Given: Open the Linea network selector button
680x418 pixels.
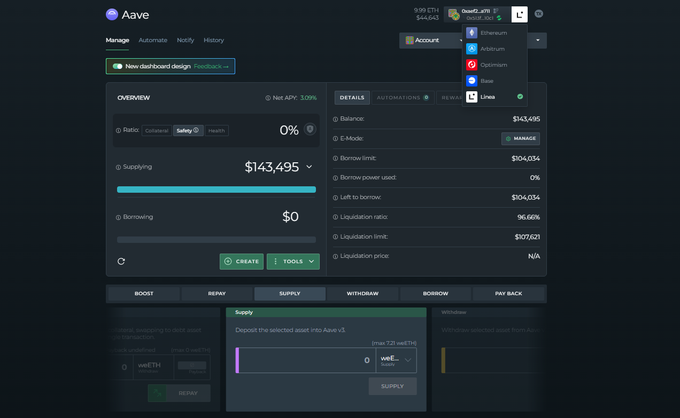Looking at the screenshot, I should pos(520,14).
